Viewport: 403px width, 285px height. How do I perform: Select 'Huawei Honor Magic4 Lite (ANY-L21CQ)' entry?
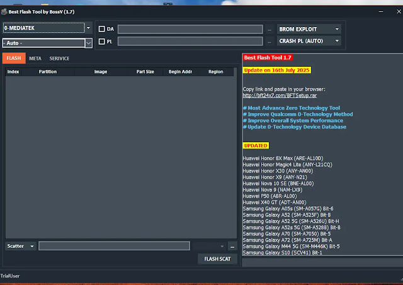click(287, 165)
